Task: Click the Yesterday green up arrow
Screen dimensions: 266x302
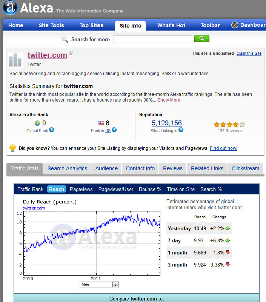Action: [x=228, y=228]
